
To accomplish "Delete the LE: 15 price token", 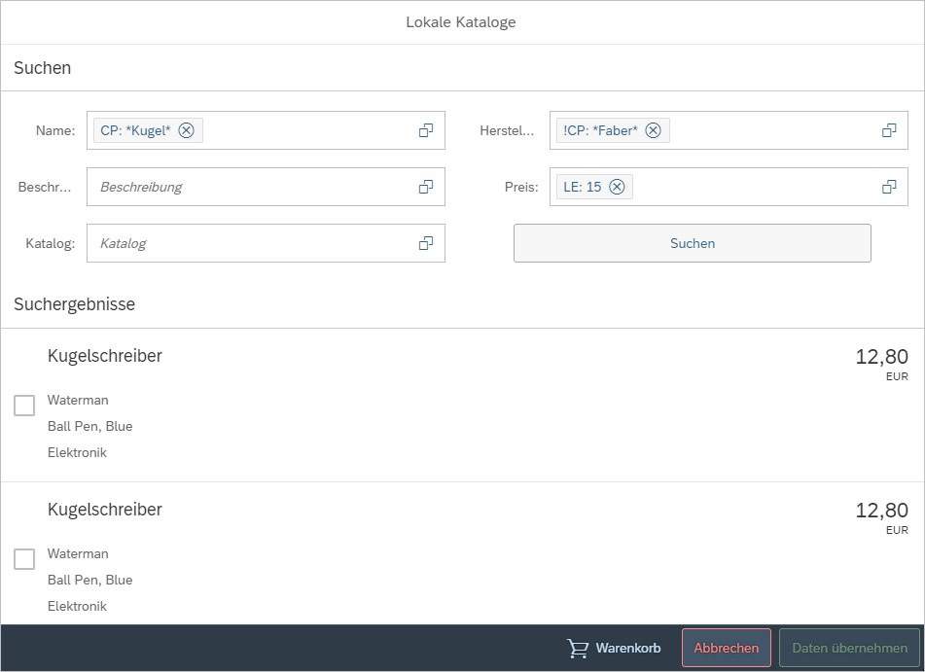I will [617, 187].
